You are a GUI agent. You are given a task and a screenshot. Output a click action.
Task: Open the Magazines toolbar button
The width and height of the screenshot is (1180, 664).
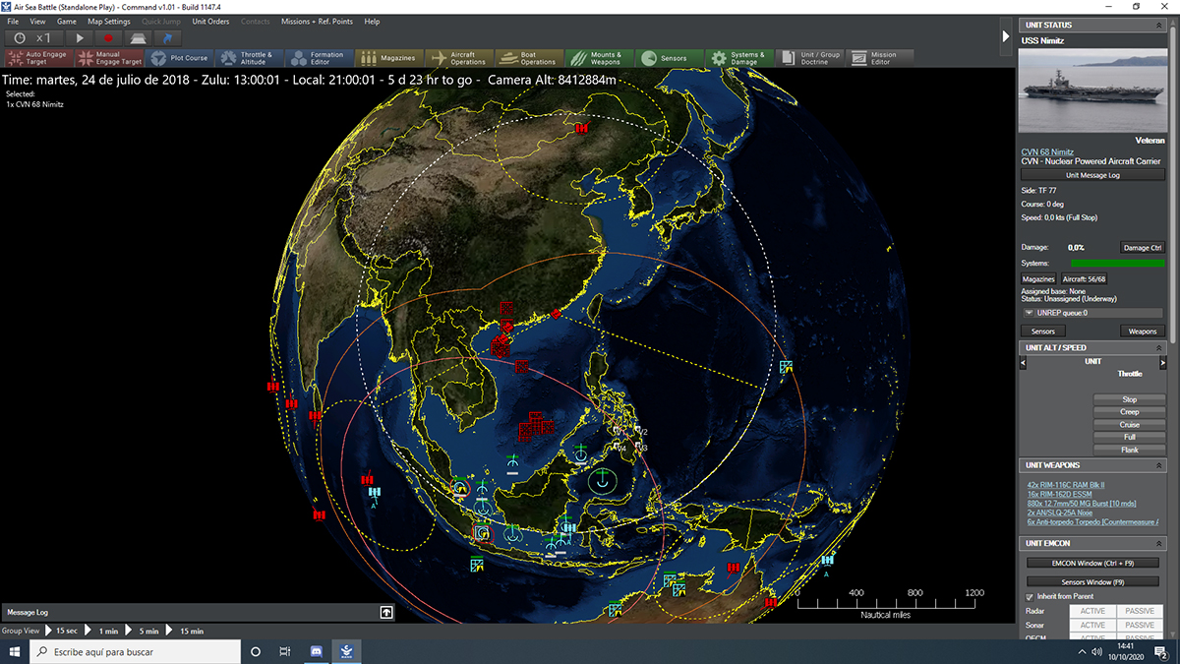(x=387, y=58)
